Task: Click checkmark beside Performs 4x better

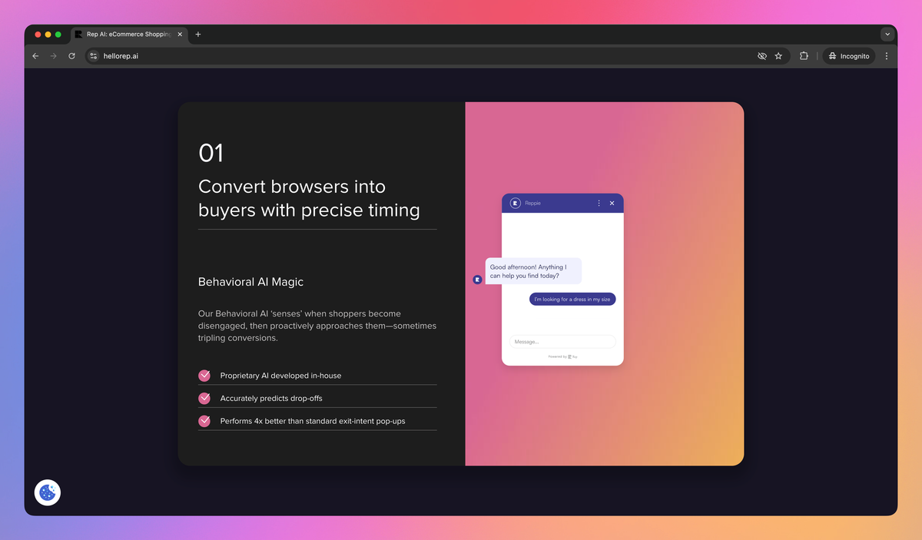Action: pos(204,421)
